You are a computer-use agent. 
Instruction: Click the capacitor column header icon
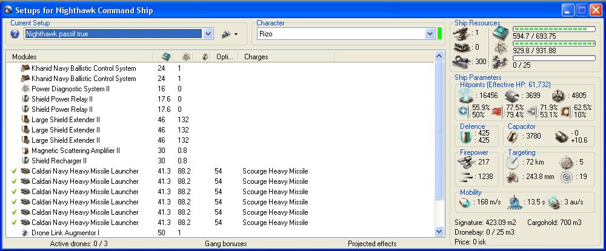(205, 57)
